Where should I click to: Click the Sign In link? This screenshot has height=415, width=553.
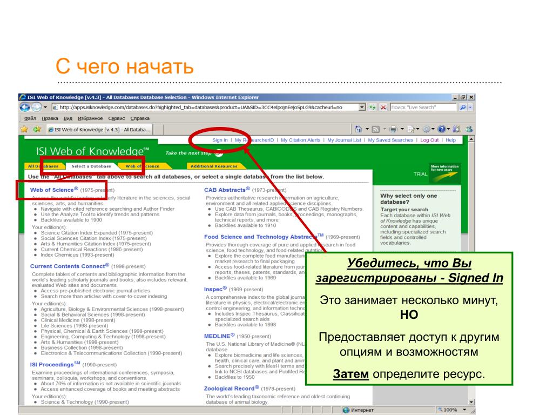220,140
